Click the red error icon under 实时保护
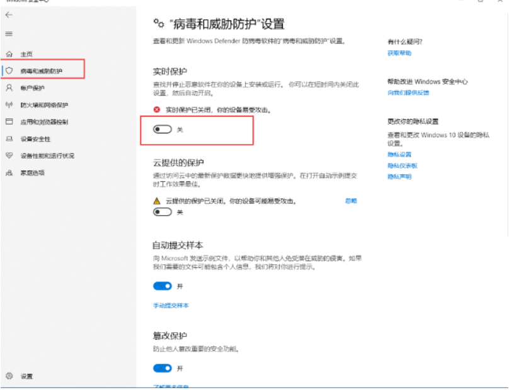 click(x=157, y=109)
